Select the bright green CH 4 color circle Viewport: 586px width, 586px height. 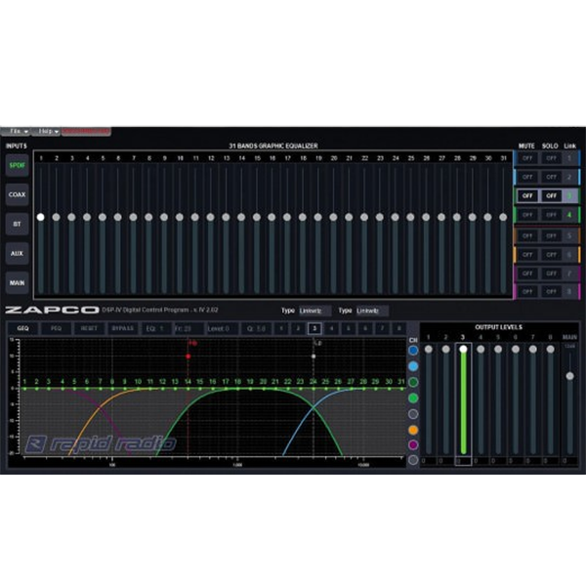pos(413,398)
